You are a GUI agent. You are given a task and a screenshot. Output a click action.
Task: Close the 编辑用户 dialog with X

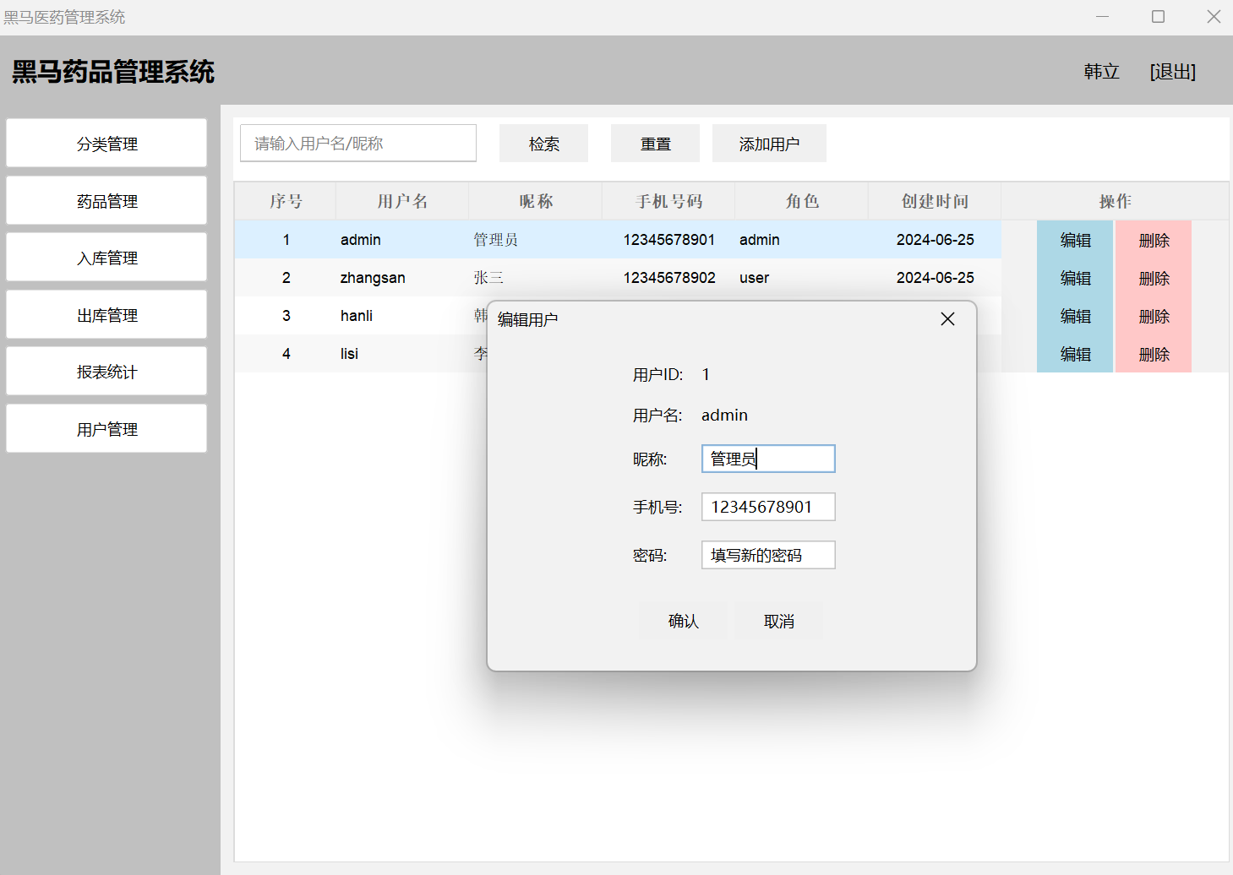click(947, 319)
